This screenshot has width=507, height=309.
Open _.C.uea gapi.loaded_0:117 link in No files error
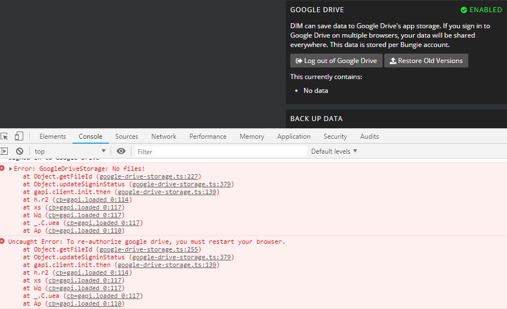click(x=103, y=223)
